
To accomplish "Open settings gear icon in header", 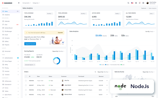I will [x=143, y=3].
